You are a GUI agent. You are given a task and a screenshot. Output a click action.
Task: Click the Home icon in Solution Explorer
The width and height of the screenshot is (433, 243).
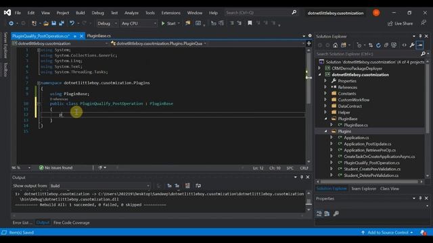(335, 45)
